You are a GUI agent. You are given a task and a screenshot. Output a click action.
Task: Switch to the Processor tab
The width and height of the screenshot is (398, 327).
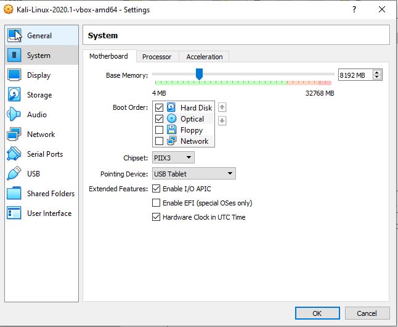point(156,57)
